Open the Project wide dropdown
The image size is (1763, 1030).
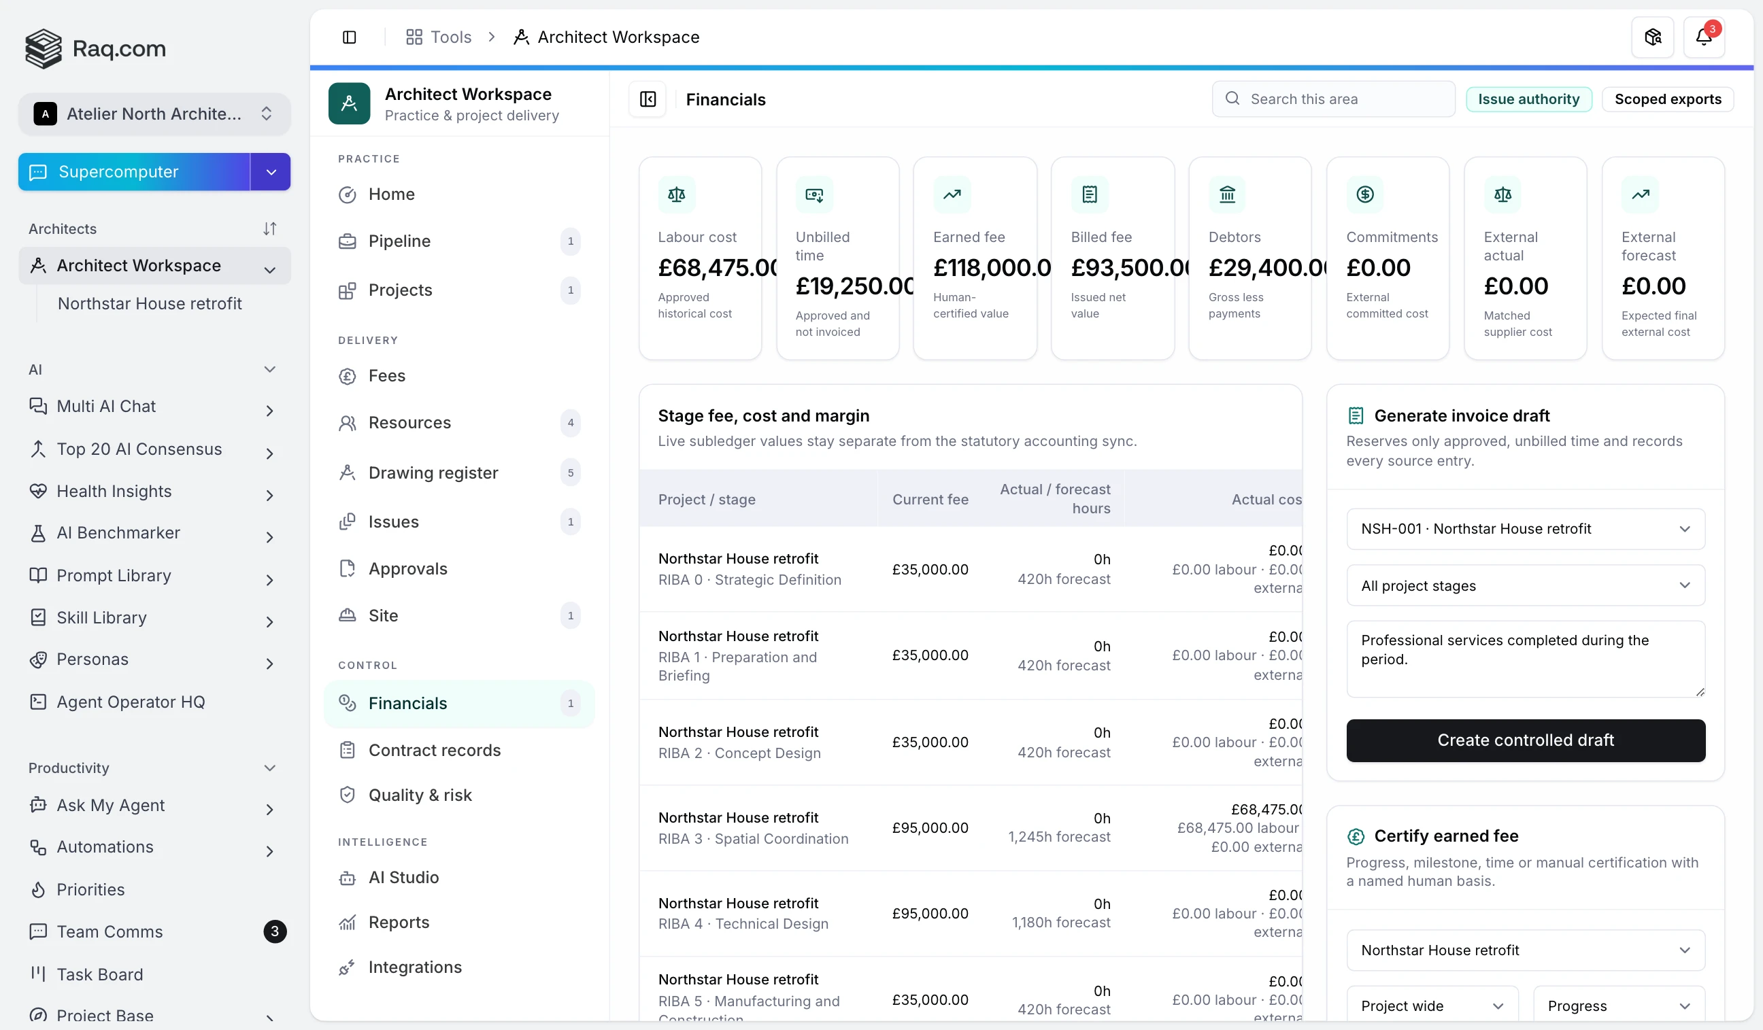(1432, 1006)
